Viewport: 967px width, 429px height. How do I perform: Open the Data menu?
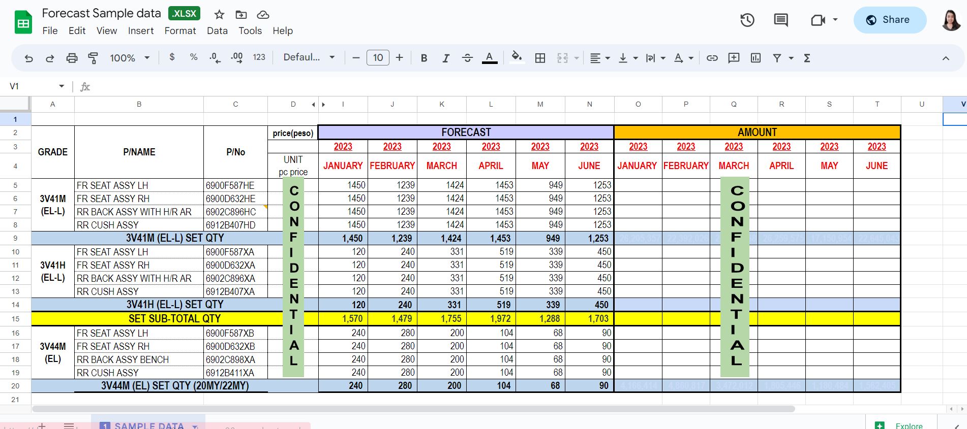click(217, 30)
